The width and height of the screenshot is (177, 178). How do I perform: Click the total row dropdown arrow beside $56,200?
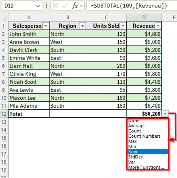tap(165, 114)
